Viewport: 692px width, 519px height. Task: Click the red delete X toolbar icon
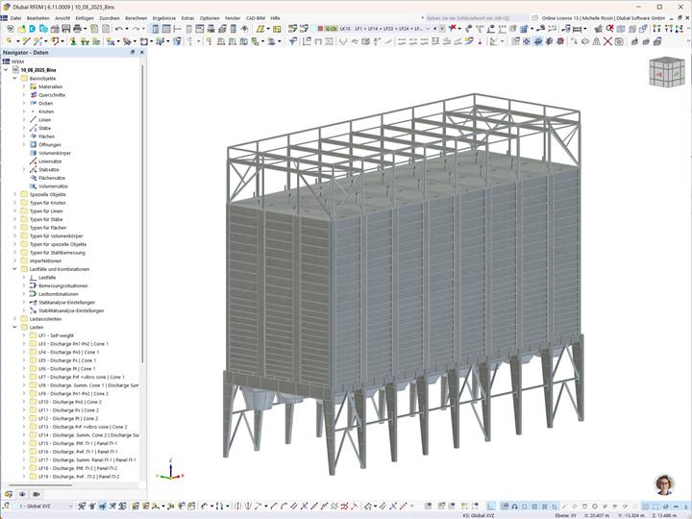607,41
